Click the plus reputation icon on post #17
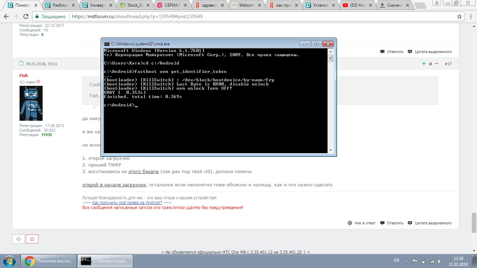 click(x=424, y=64)
